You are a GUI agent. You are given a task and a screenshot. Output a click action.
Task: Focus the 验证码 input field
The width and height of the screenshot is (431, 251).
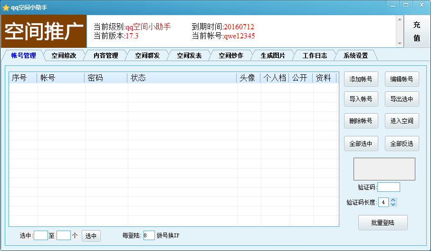(x=389, y=187)
